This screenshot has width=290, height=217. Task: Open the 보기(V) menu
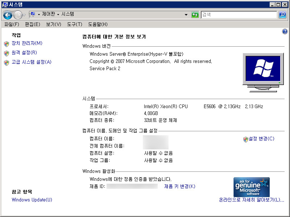53,24
